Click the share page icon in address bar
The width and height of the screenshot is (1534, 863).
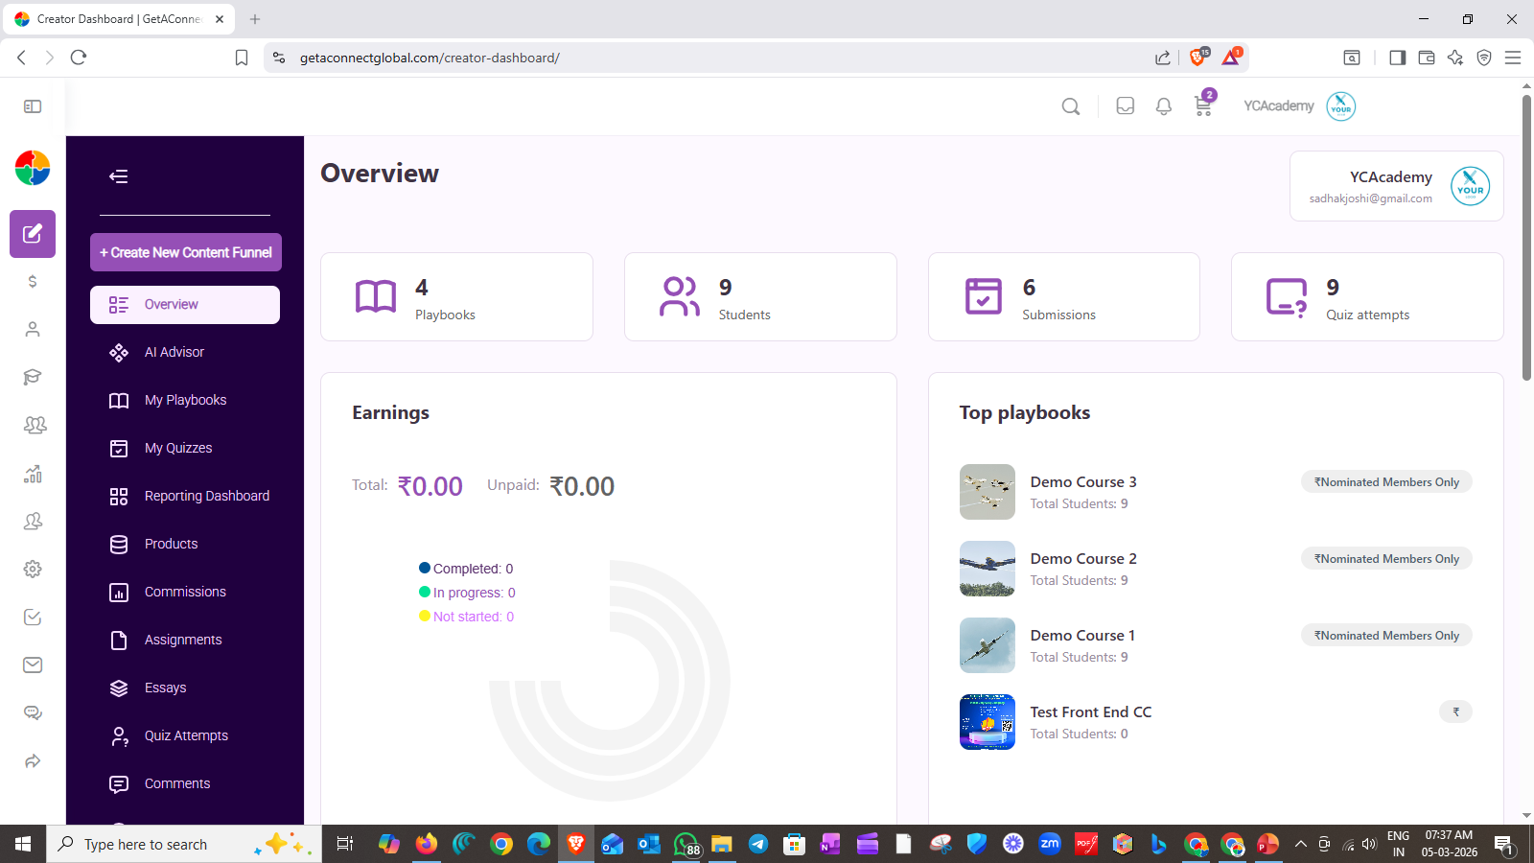point(1163,58)
